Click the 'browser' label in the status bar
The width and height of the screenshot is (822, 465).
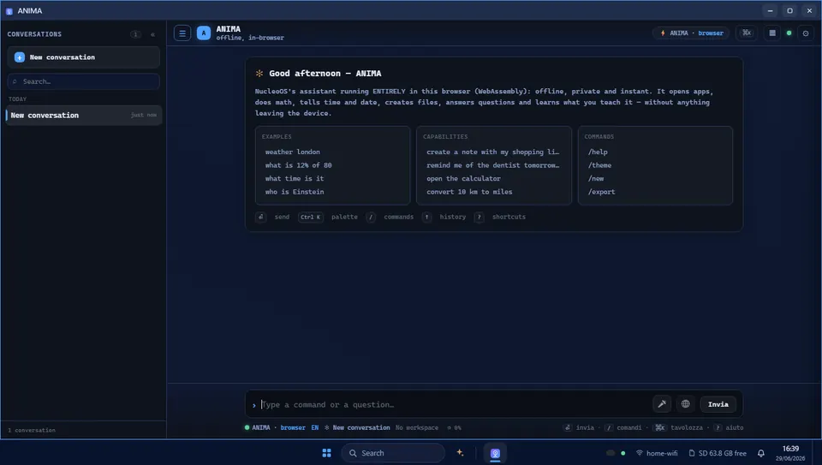click(293, 428)
